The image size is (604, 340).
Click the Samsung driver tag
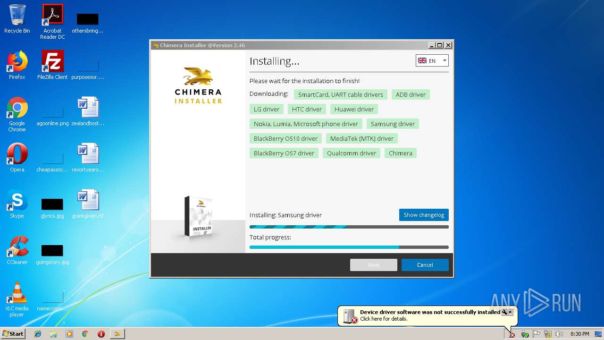(393, 124)
